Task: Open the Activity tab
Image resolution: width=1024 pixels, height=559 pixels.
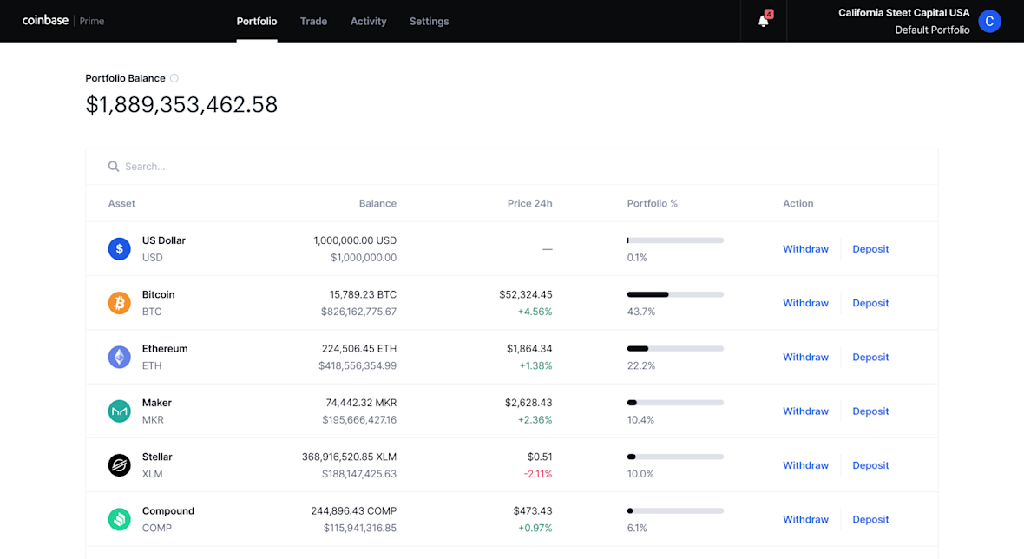Action: click(x=368, y=21)
